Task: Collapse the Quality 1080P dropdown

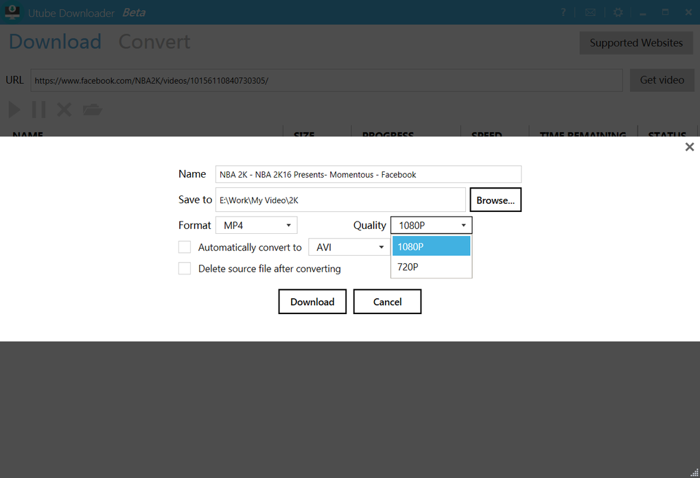Action: point(431,226)
